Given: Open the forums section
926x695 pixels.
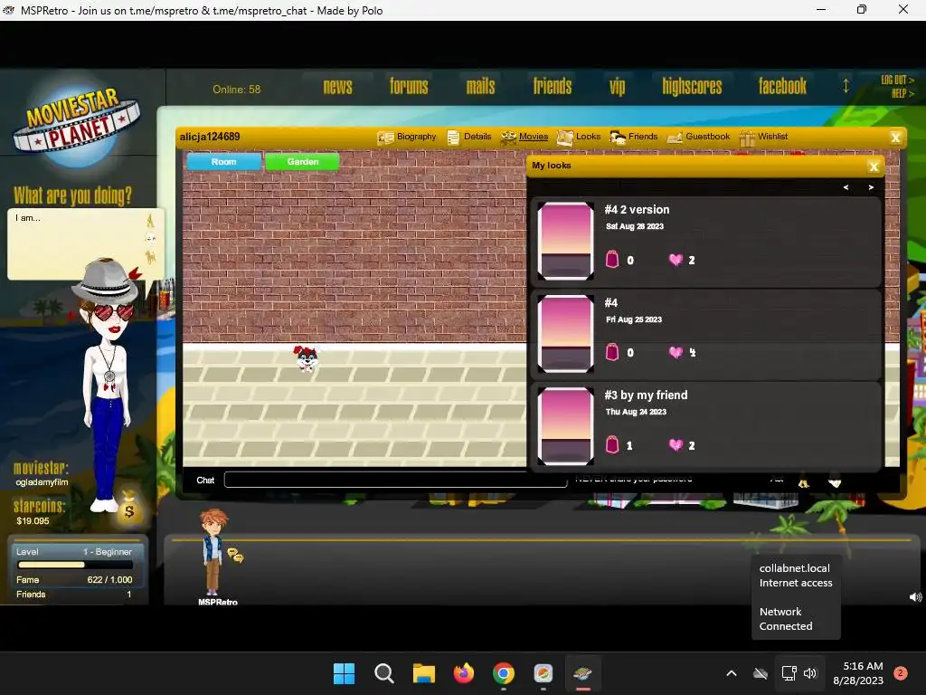Looking at the screenshot, I should pyautogui.click(x=409, y=87).
